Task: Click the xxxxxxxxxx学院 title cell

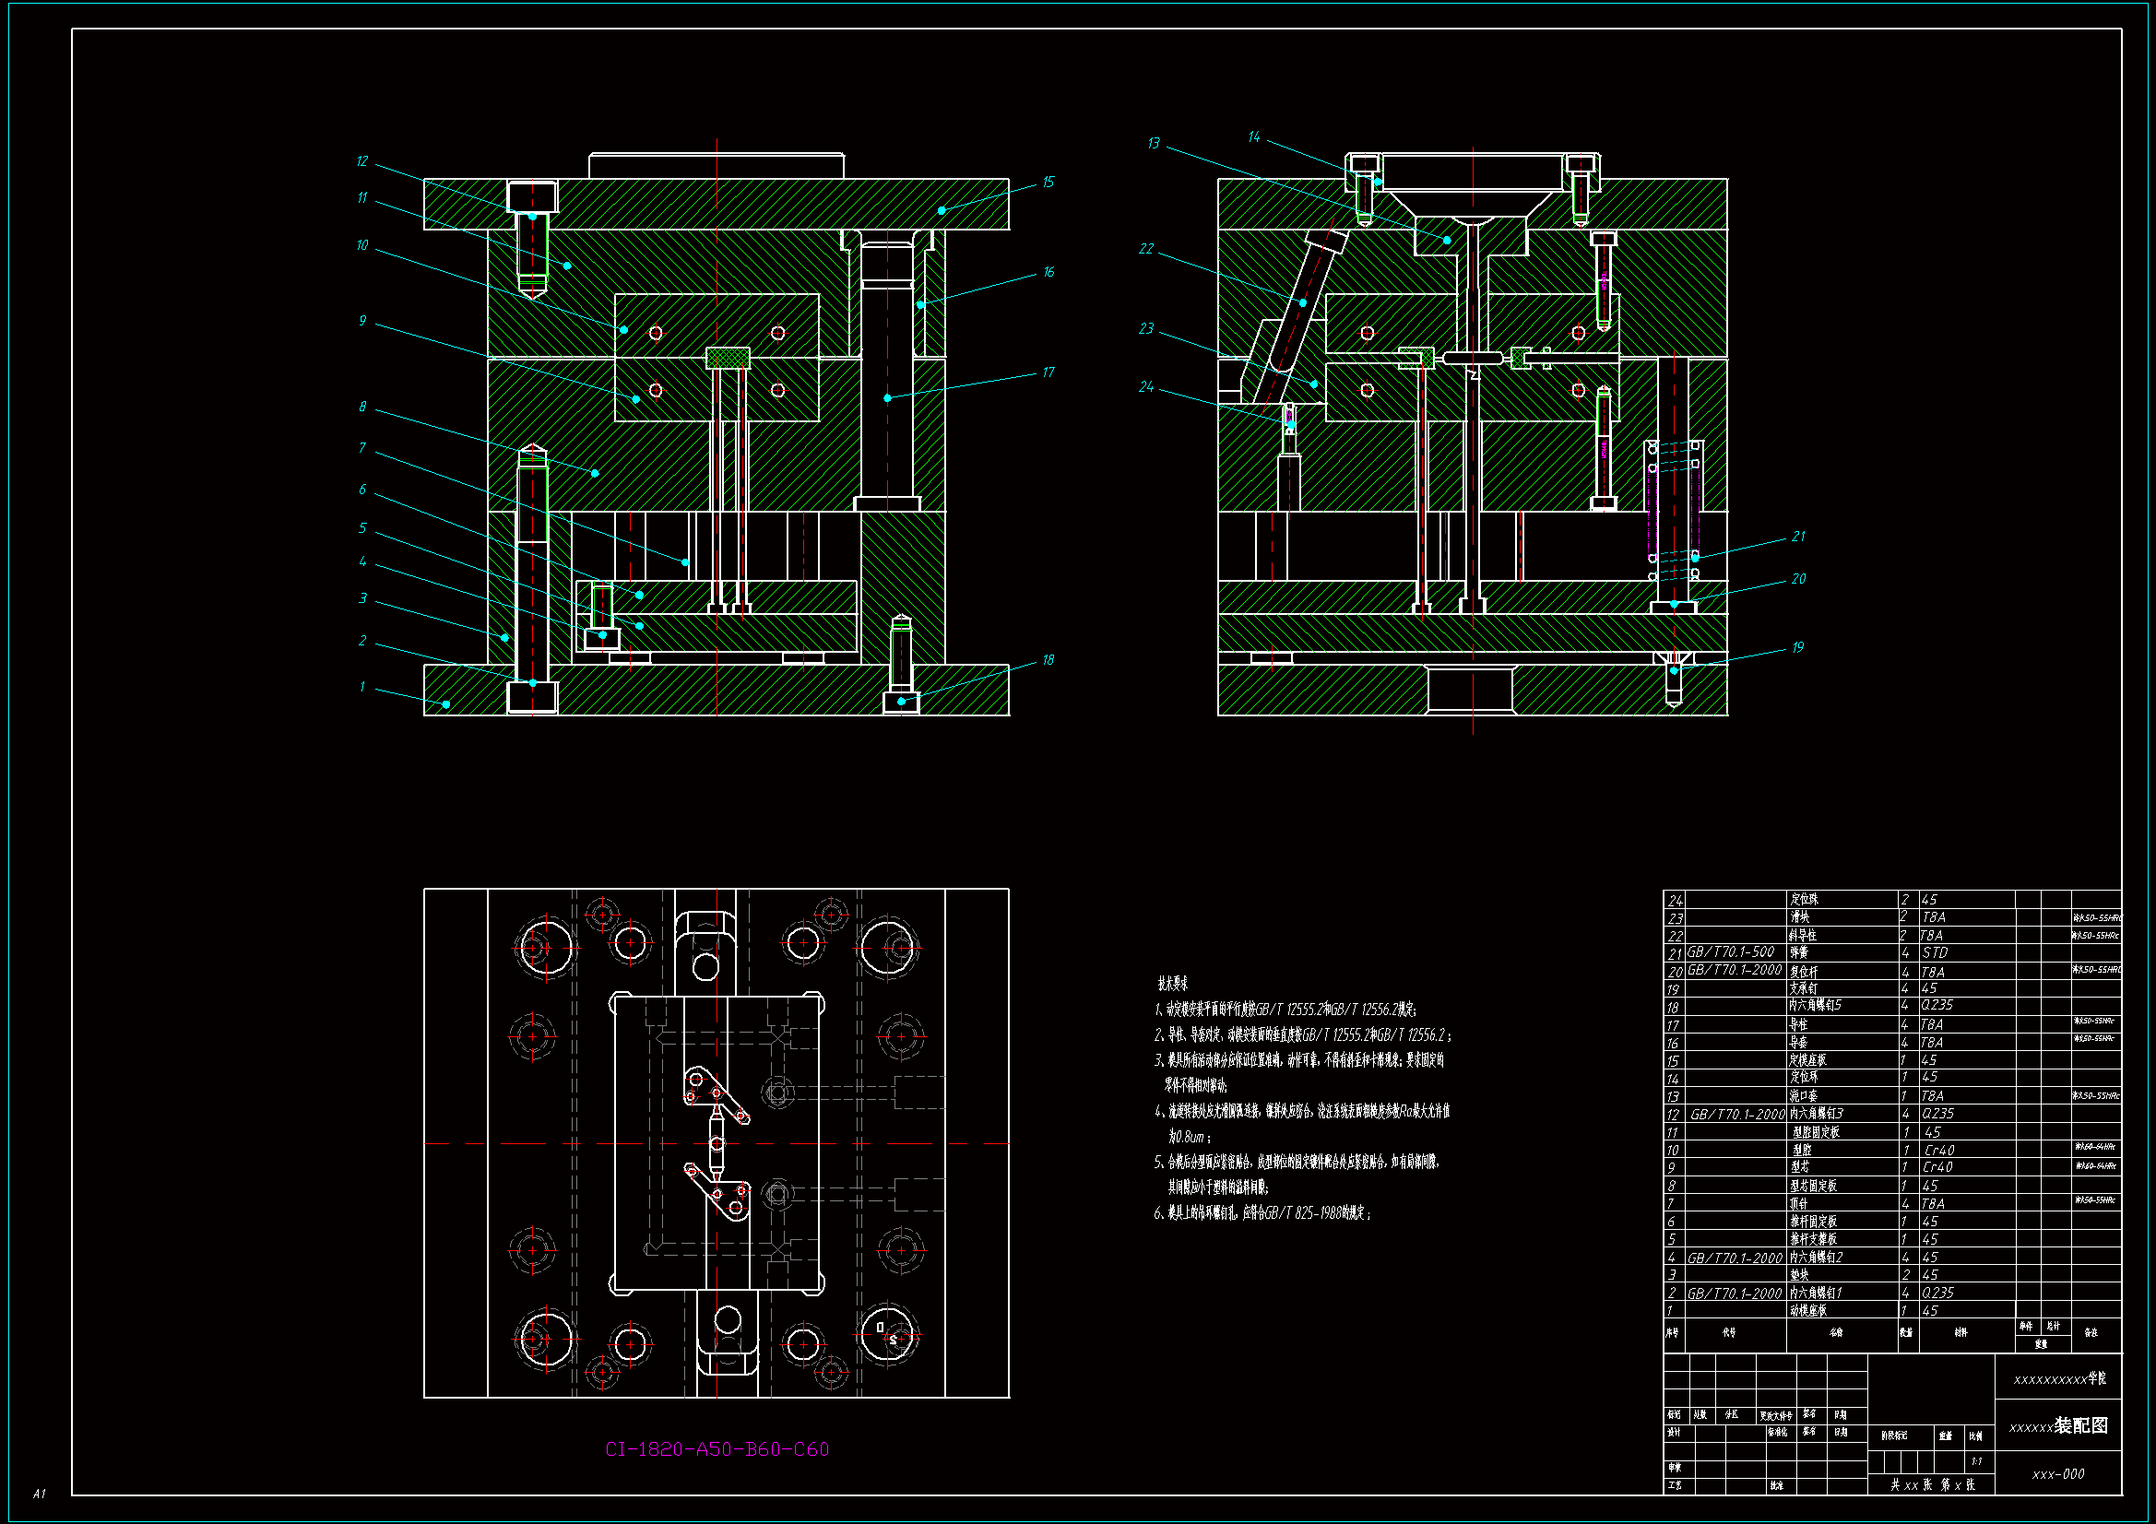Action: pos(2059,1378)
